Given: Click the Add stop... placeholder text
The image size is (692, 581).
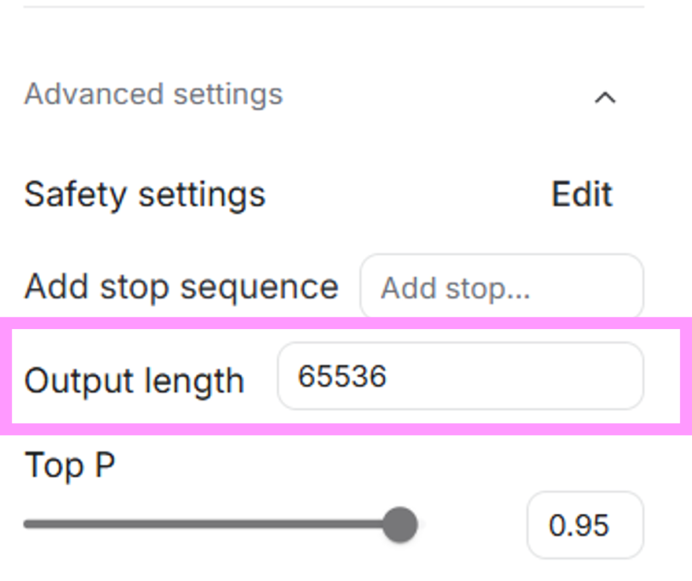Looking at the screenshot, I should tap(455, 288).
